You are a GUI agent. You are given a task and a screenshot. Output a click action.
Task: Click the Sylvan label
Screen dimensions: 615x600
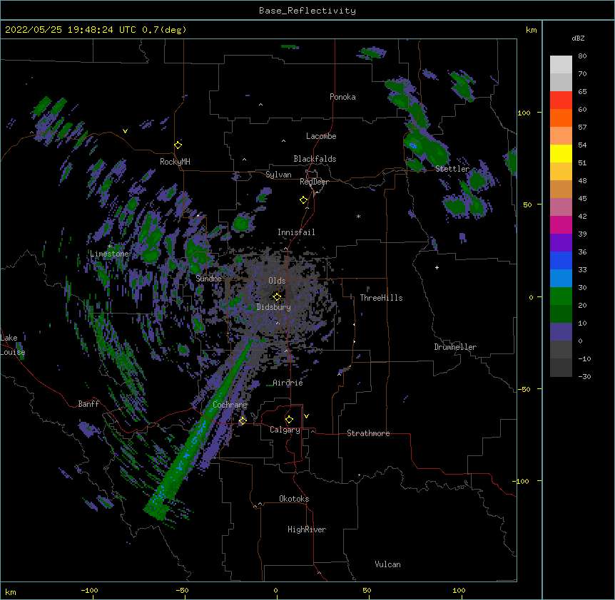click(278, 175)
